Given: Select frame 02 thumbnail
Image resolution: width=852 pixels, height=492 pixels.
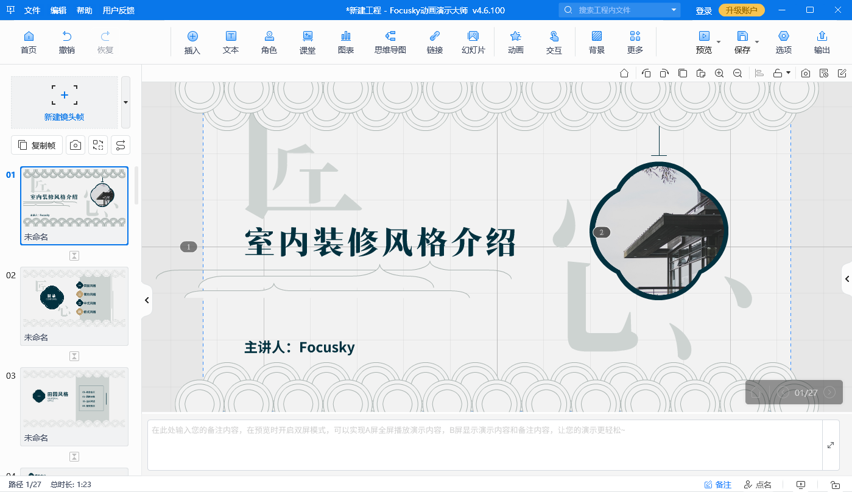Looking at the screenshot, I should [x=74, y=306].
